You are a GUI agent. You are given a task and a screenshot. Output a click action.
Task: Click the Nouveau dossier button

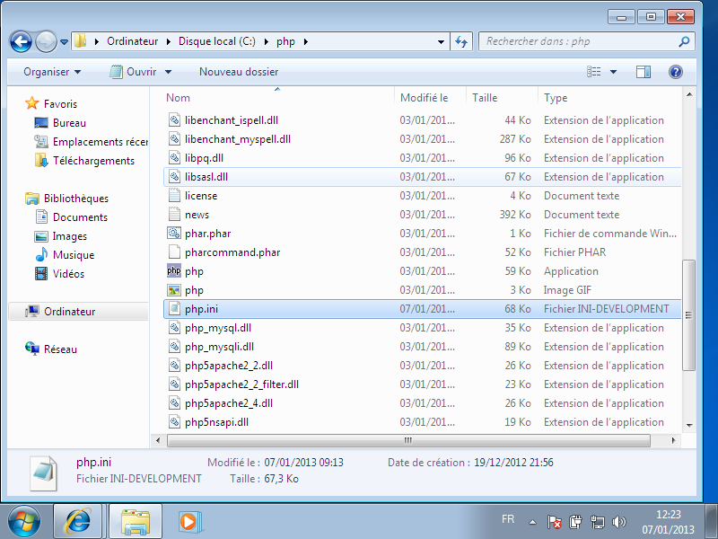239,72
